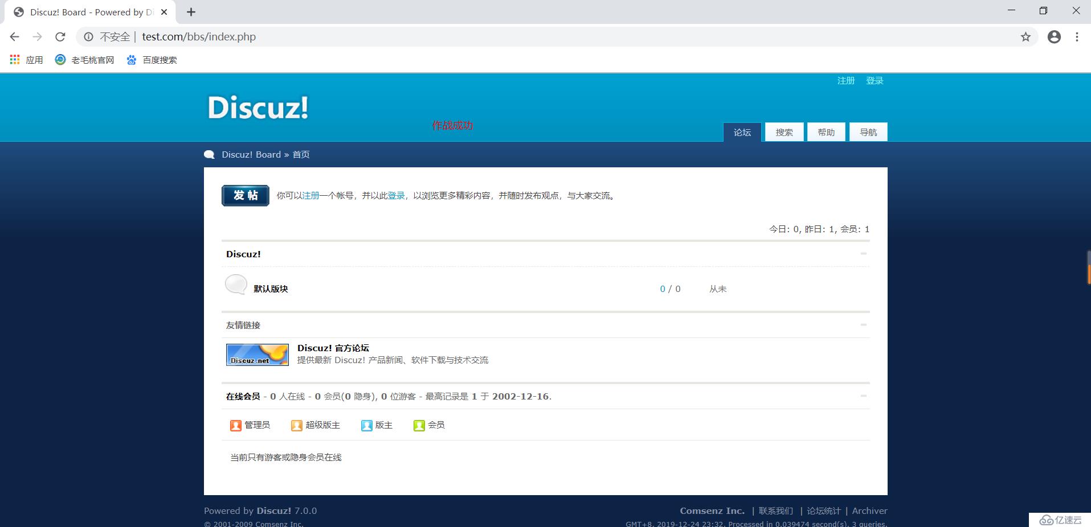Screen dimensions: 1091x527
Task: Click 注册 link in the welcome message
Action: click(x=311, y=196)
